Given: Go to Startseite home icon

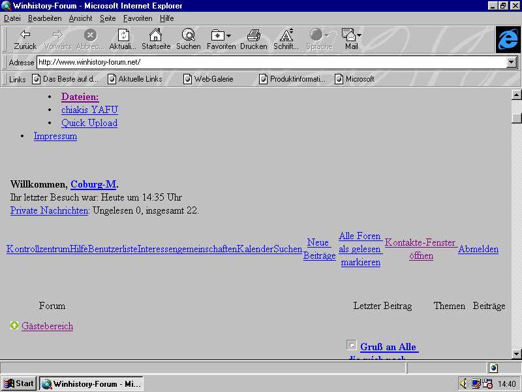Looking at the screenshot, I should pos(155,35).
